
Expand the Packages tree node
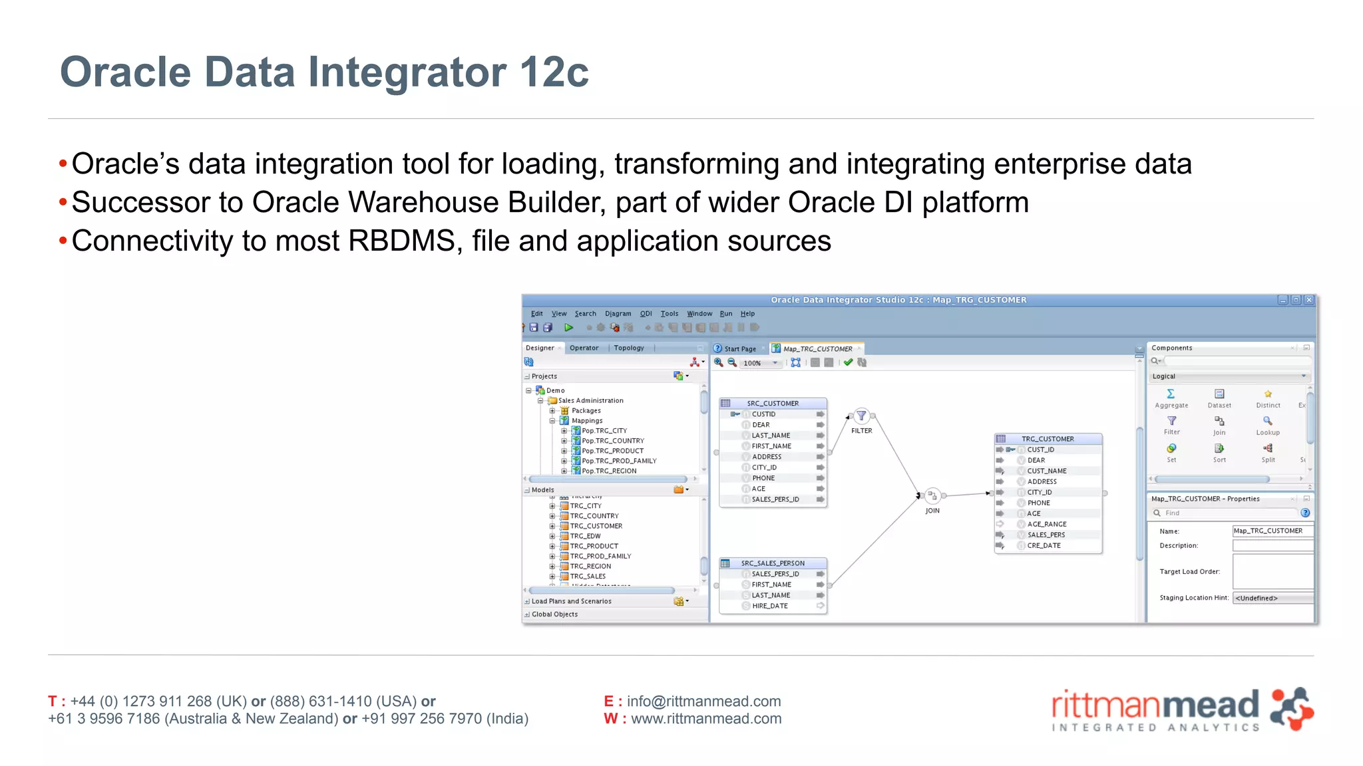552,411
